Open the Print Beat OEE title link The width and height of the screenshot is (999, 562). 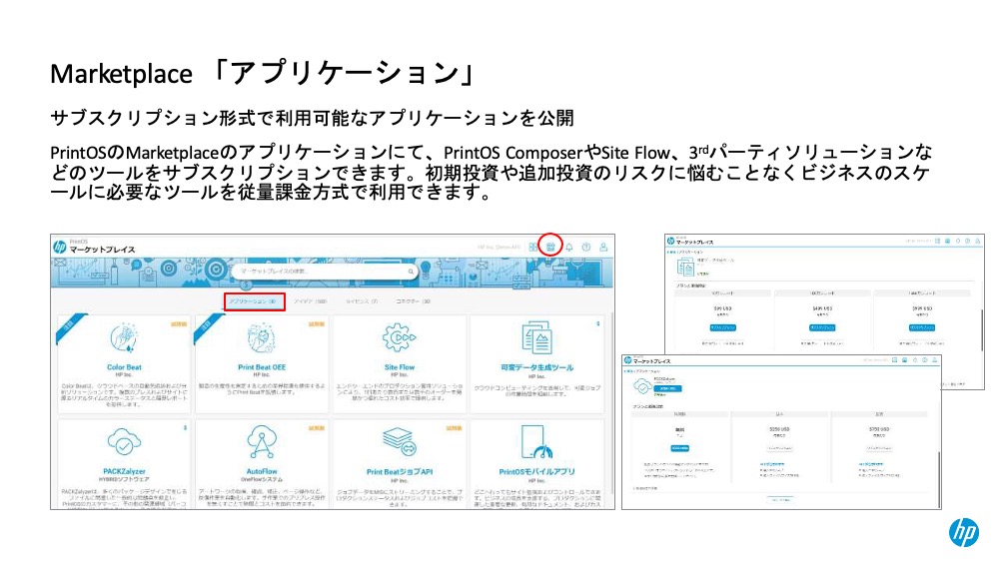tap(261, 367)
